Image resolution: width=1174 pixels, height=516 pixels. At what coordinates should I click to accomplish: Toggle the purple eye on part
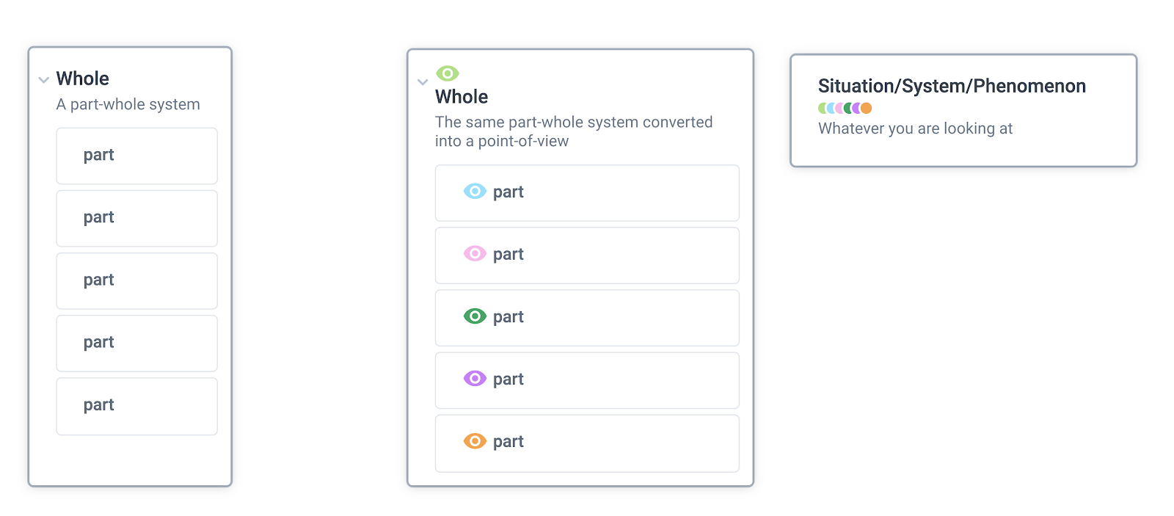coord(475,379)
